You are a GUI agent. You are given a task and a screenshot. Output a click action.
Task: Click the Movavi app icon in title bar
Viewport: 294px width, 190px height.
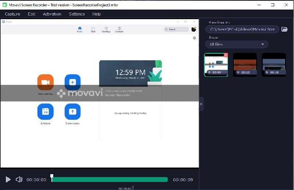4,5
